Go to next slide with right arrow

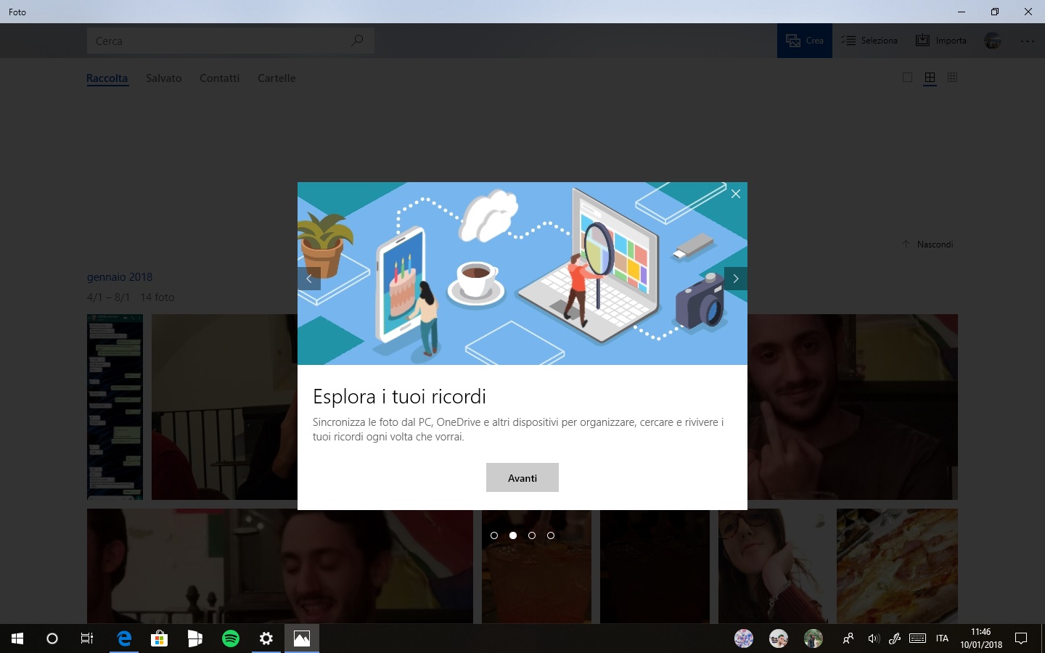point(736,279)
